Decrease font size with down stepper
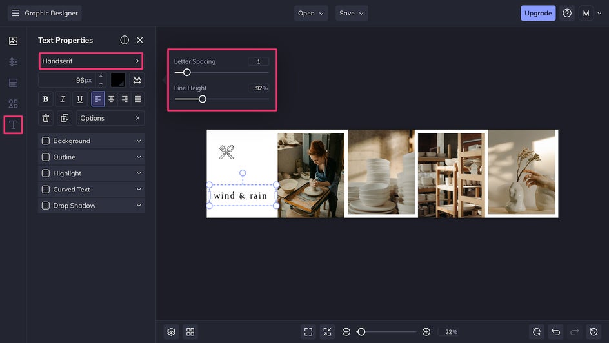This screenshot has width=609, height=343. pos(101,83)
